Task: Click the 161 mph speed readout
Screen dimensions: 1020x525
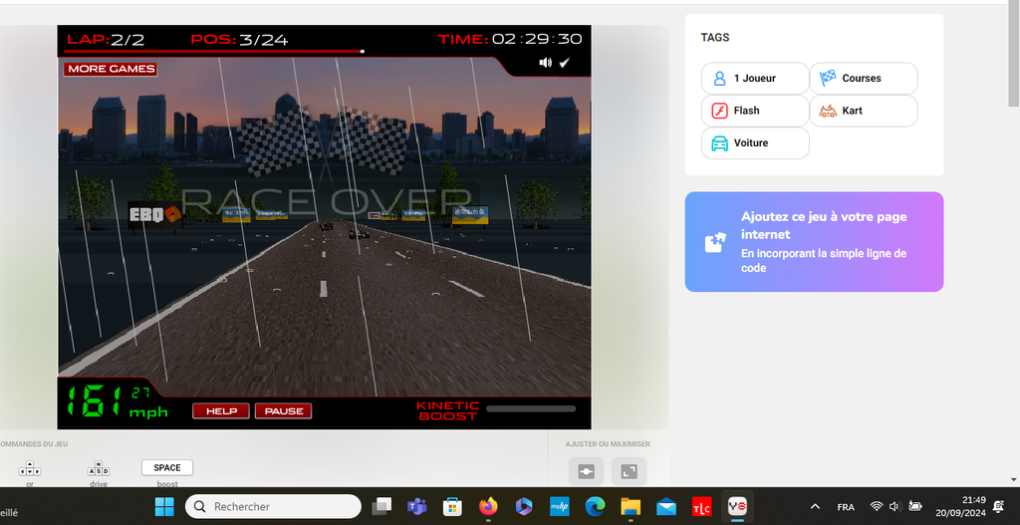Action: [118, 401]
